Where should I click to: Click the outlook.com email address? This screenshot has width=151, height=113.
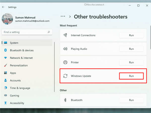pos(32,21)
